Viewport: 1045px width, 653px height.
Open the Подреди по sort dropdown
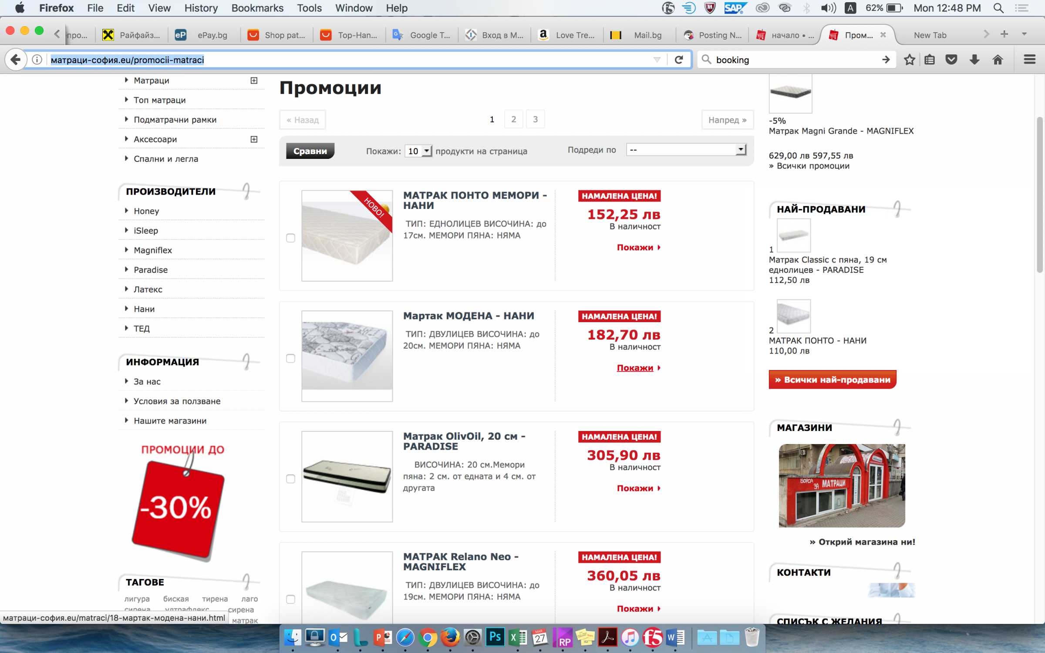click(x=686, y=150)
